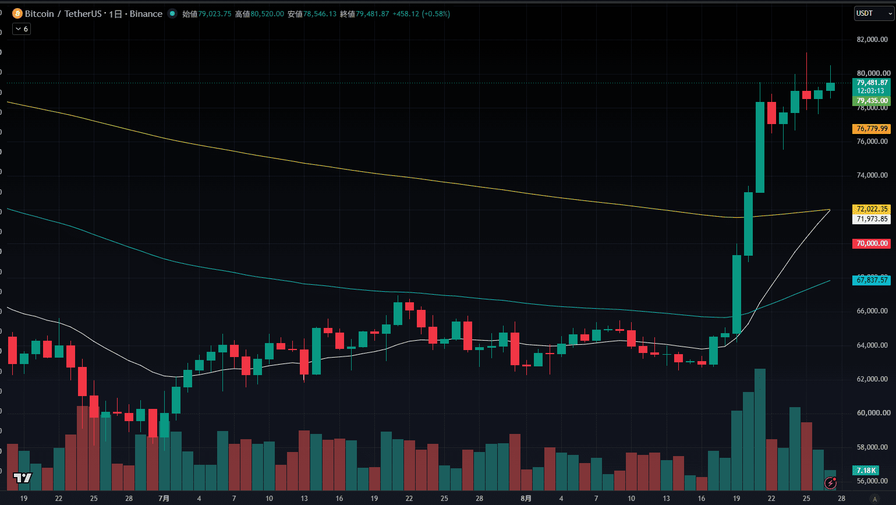The height and width of the screenshot is (505, 896).
Task: Click the 7.18K volume tag
Action: pyautogui.click(x=866, y=470)
